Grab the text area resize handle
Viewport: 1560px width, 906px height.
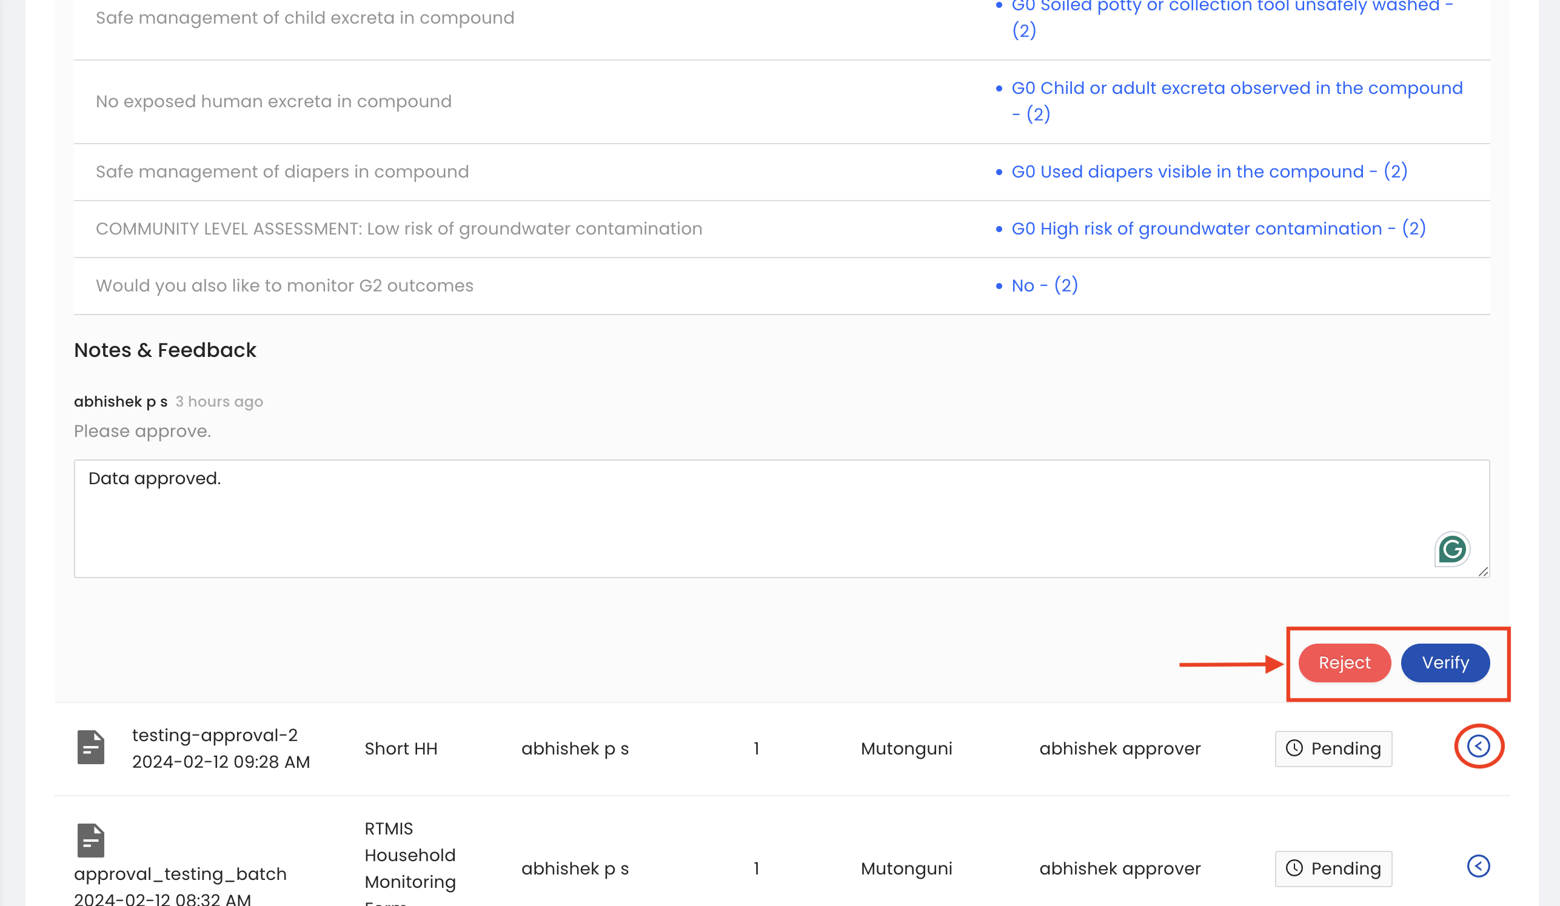1483,572
